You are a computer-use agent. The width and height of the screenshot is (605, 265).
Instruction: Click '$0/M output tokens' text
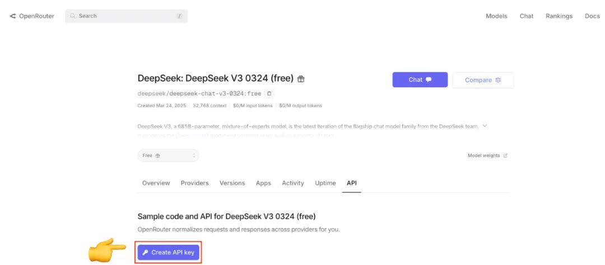click(x=300, y=106)
